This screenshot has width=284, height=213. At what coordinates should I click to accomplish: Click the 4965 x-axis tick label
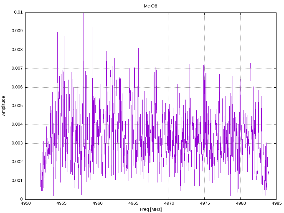tap(133, 203)
